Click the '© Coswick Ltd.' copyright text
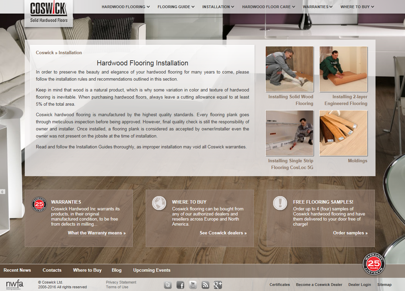The height and width of the screenshot is (291, 405). point(50,282)
